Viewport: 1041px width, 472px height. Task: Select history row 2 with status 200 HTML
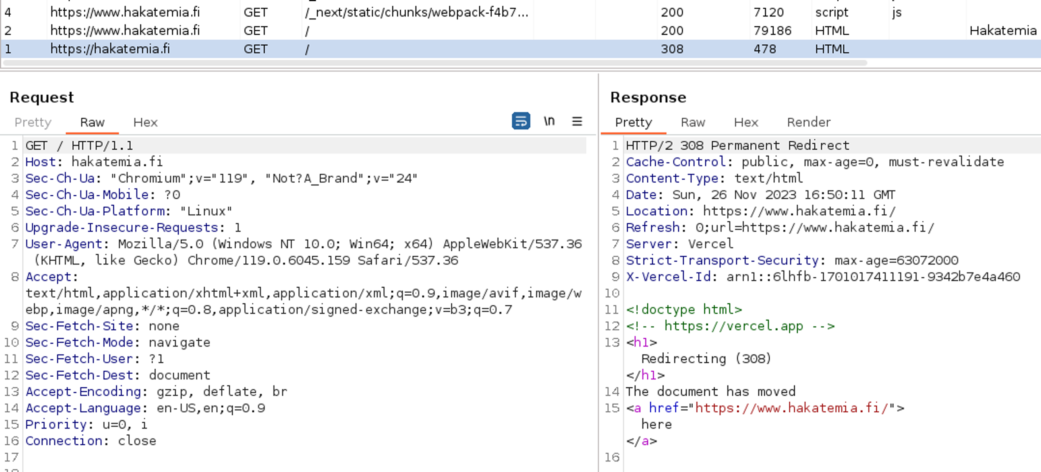[125, 31]
